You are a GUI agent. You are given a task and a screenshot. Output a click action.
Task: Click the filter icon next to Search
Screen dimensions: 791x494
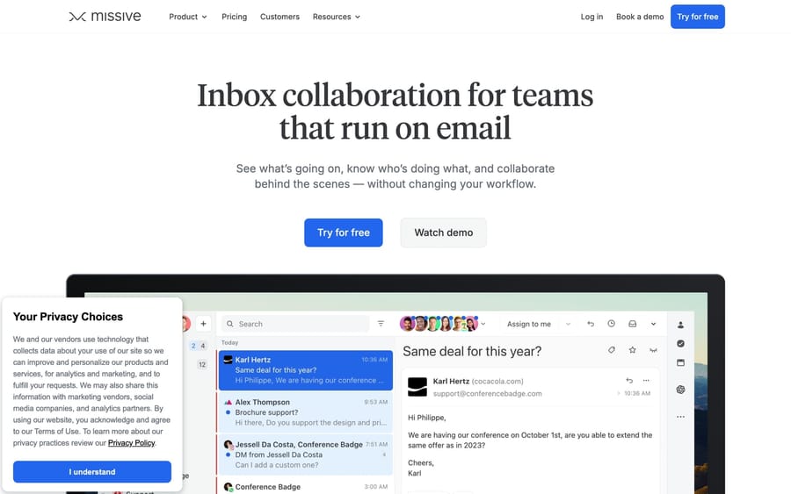click(381, 324)
